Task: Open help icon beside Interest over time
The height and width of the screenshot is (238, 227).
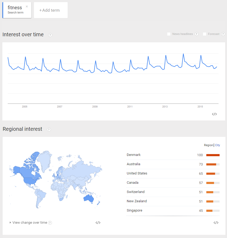Action: 50,35
